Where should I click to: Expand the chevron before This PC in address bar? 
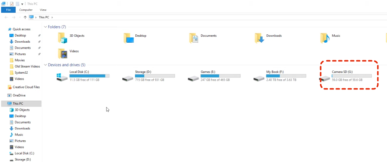36,17
